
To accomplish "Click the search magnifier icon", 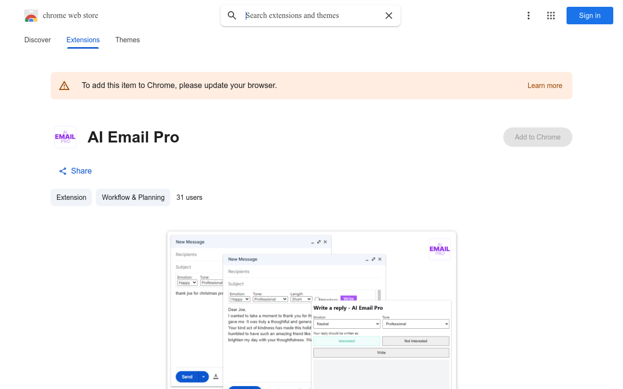I will tap(232, 16).
